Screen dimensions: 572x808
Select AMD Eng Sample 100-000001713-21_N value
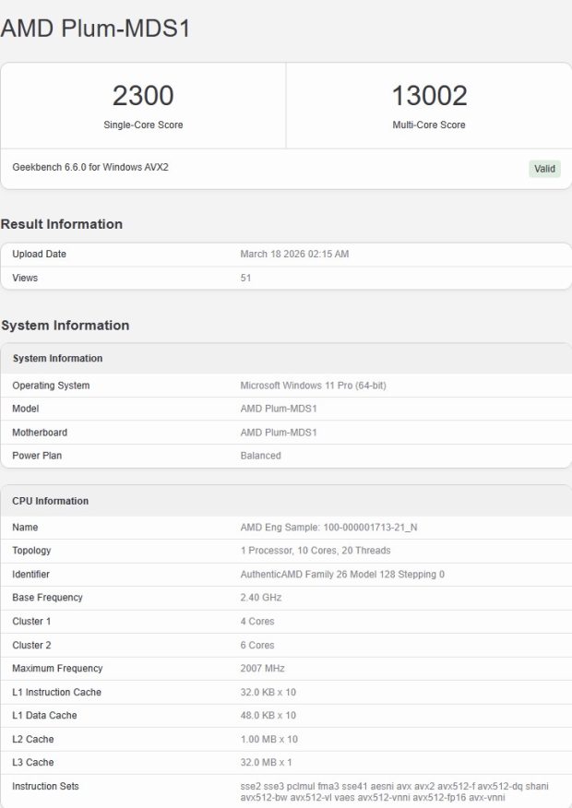click(x=328, y=528)
